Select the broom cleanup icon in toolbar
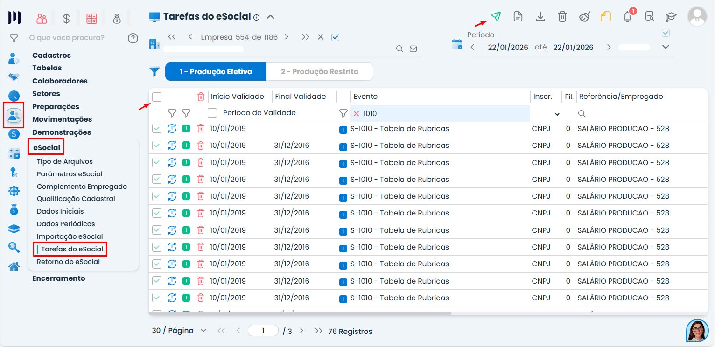 point(584,16)
